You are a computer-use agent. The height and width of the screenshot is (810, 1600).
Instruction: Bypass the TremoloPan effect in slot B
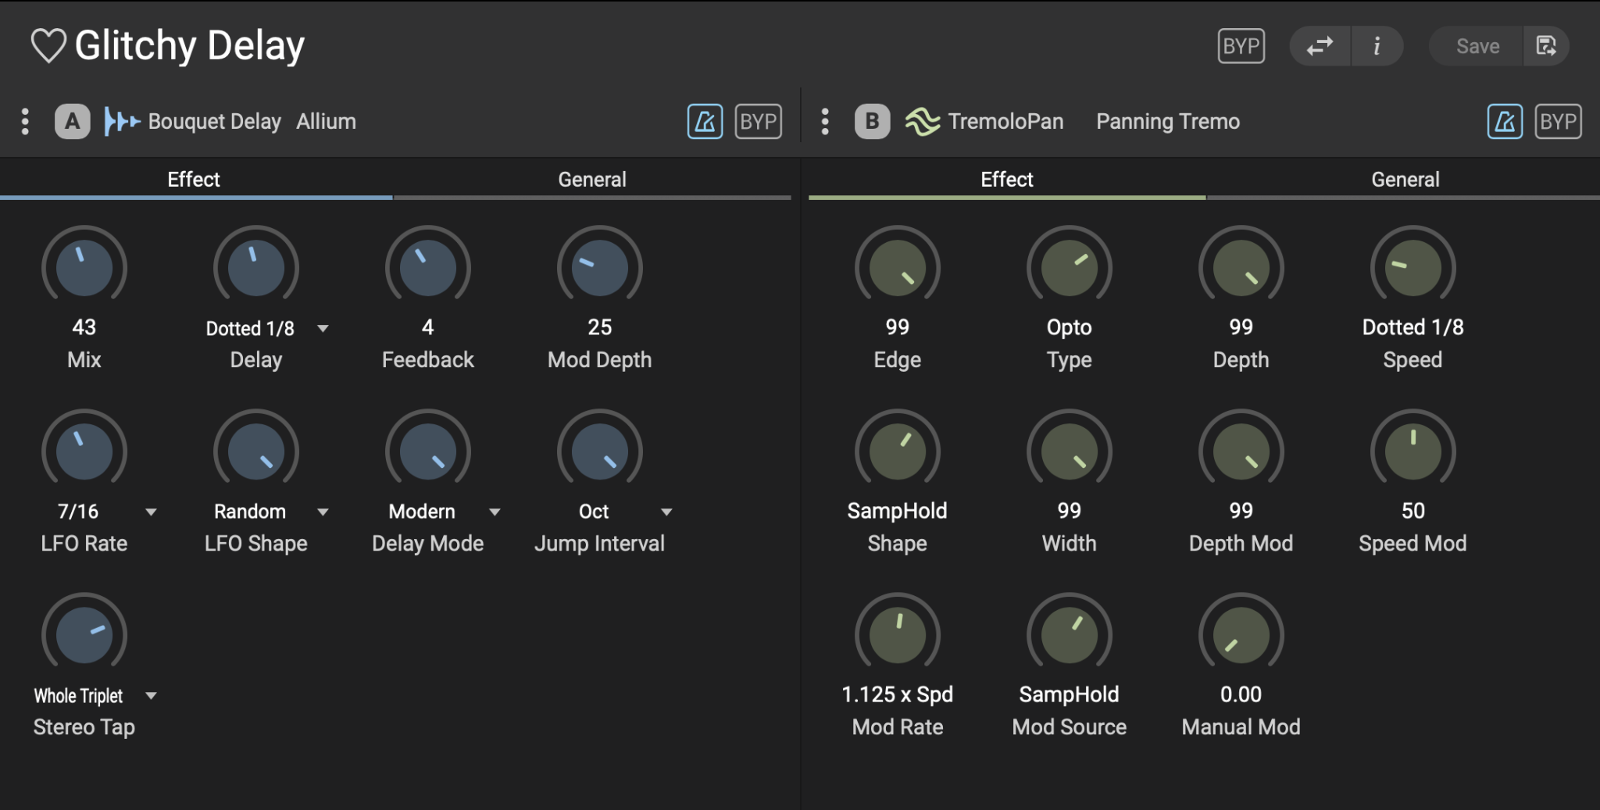click(1558, 122)
